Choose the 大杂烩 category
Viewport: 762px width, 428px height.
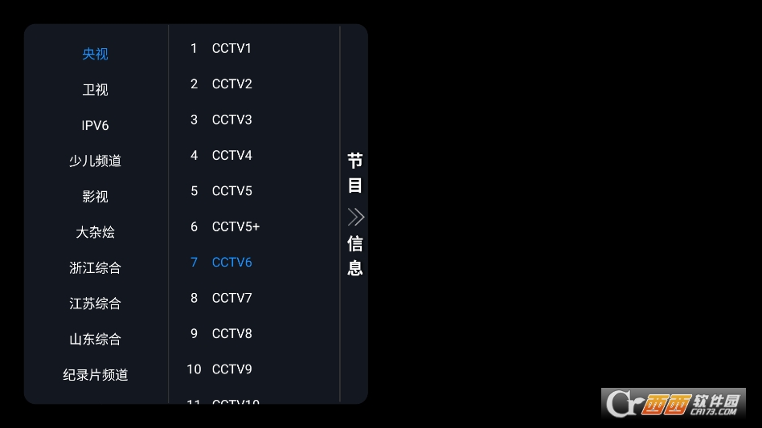click(95, 232)
